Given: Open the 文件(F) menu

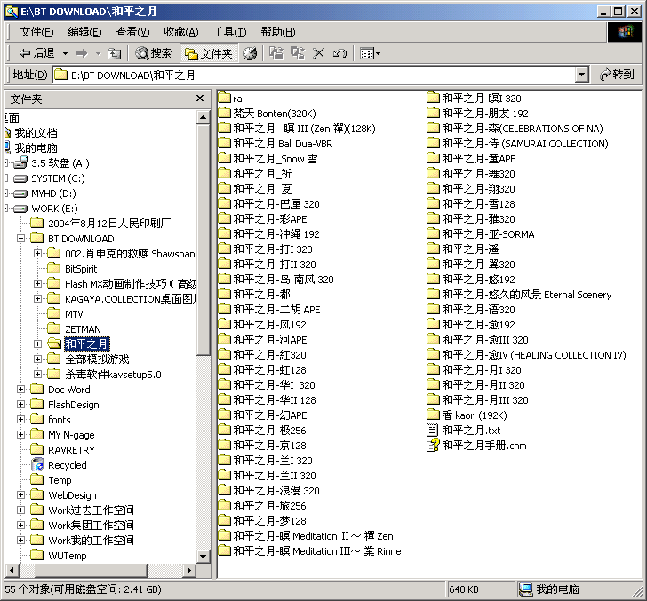Looking at the screenshot, I should [x=36, y=32].
